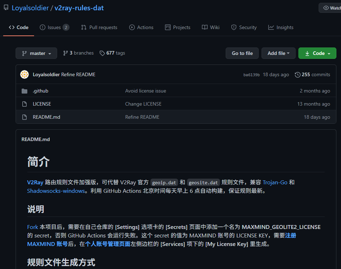The image size is (341, 269).
Task: Open the Wiki section
Action: (x=210, y=27)
